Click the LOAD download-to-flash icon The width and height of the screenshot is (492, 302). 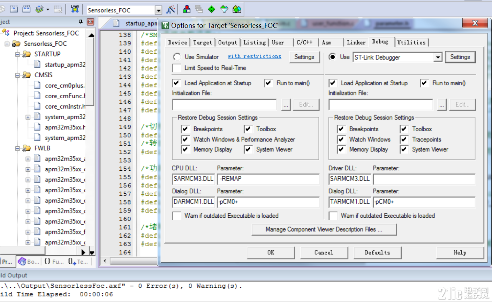[x=75, y=9]
